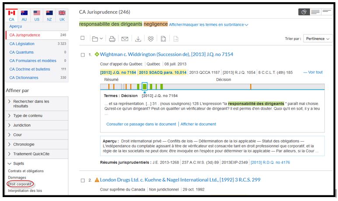Click the 8 C.C.L.T. (4th) 185 citation

[x=275, y=73]
